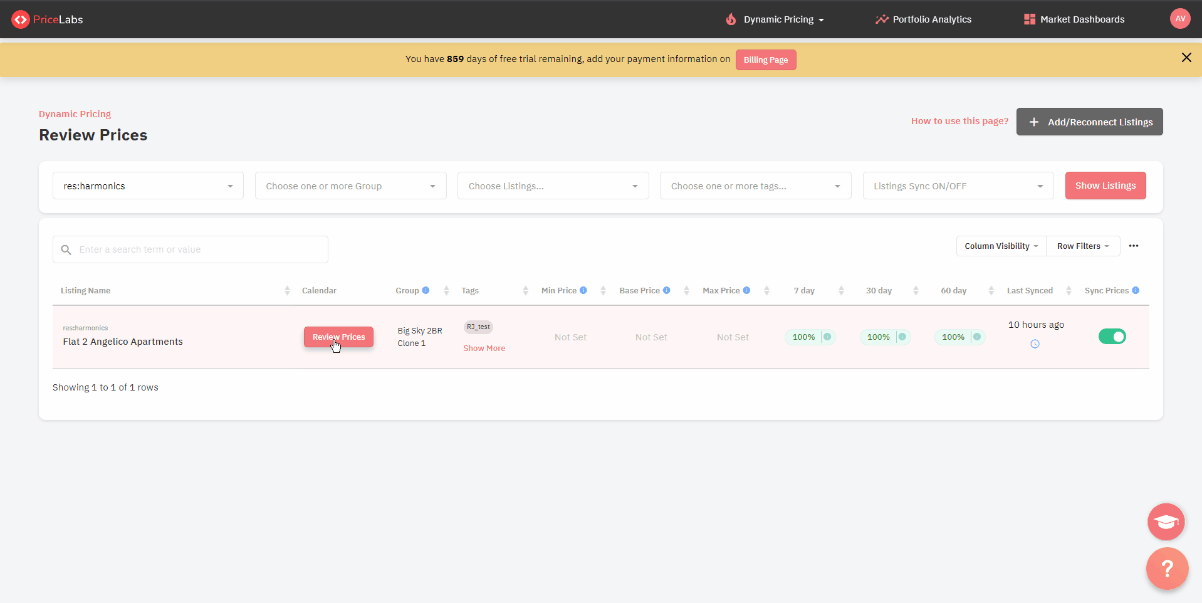Click the Group column info icon
Image resolution: width=1202 pixels, height=603 pixels.
click(x=426, y=290)
